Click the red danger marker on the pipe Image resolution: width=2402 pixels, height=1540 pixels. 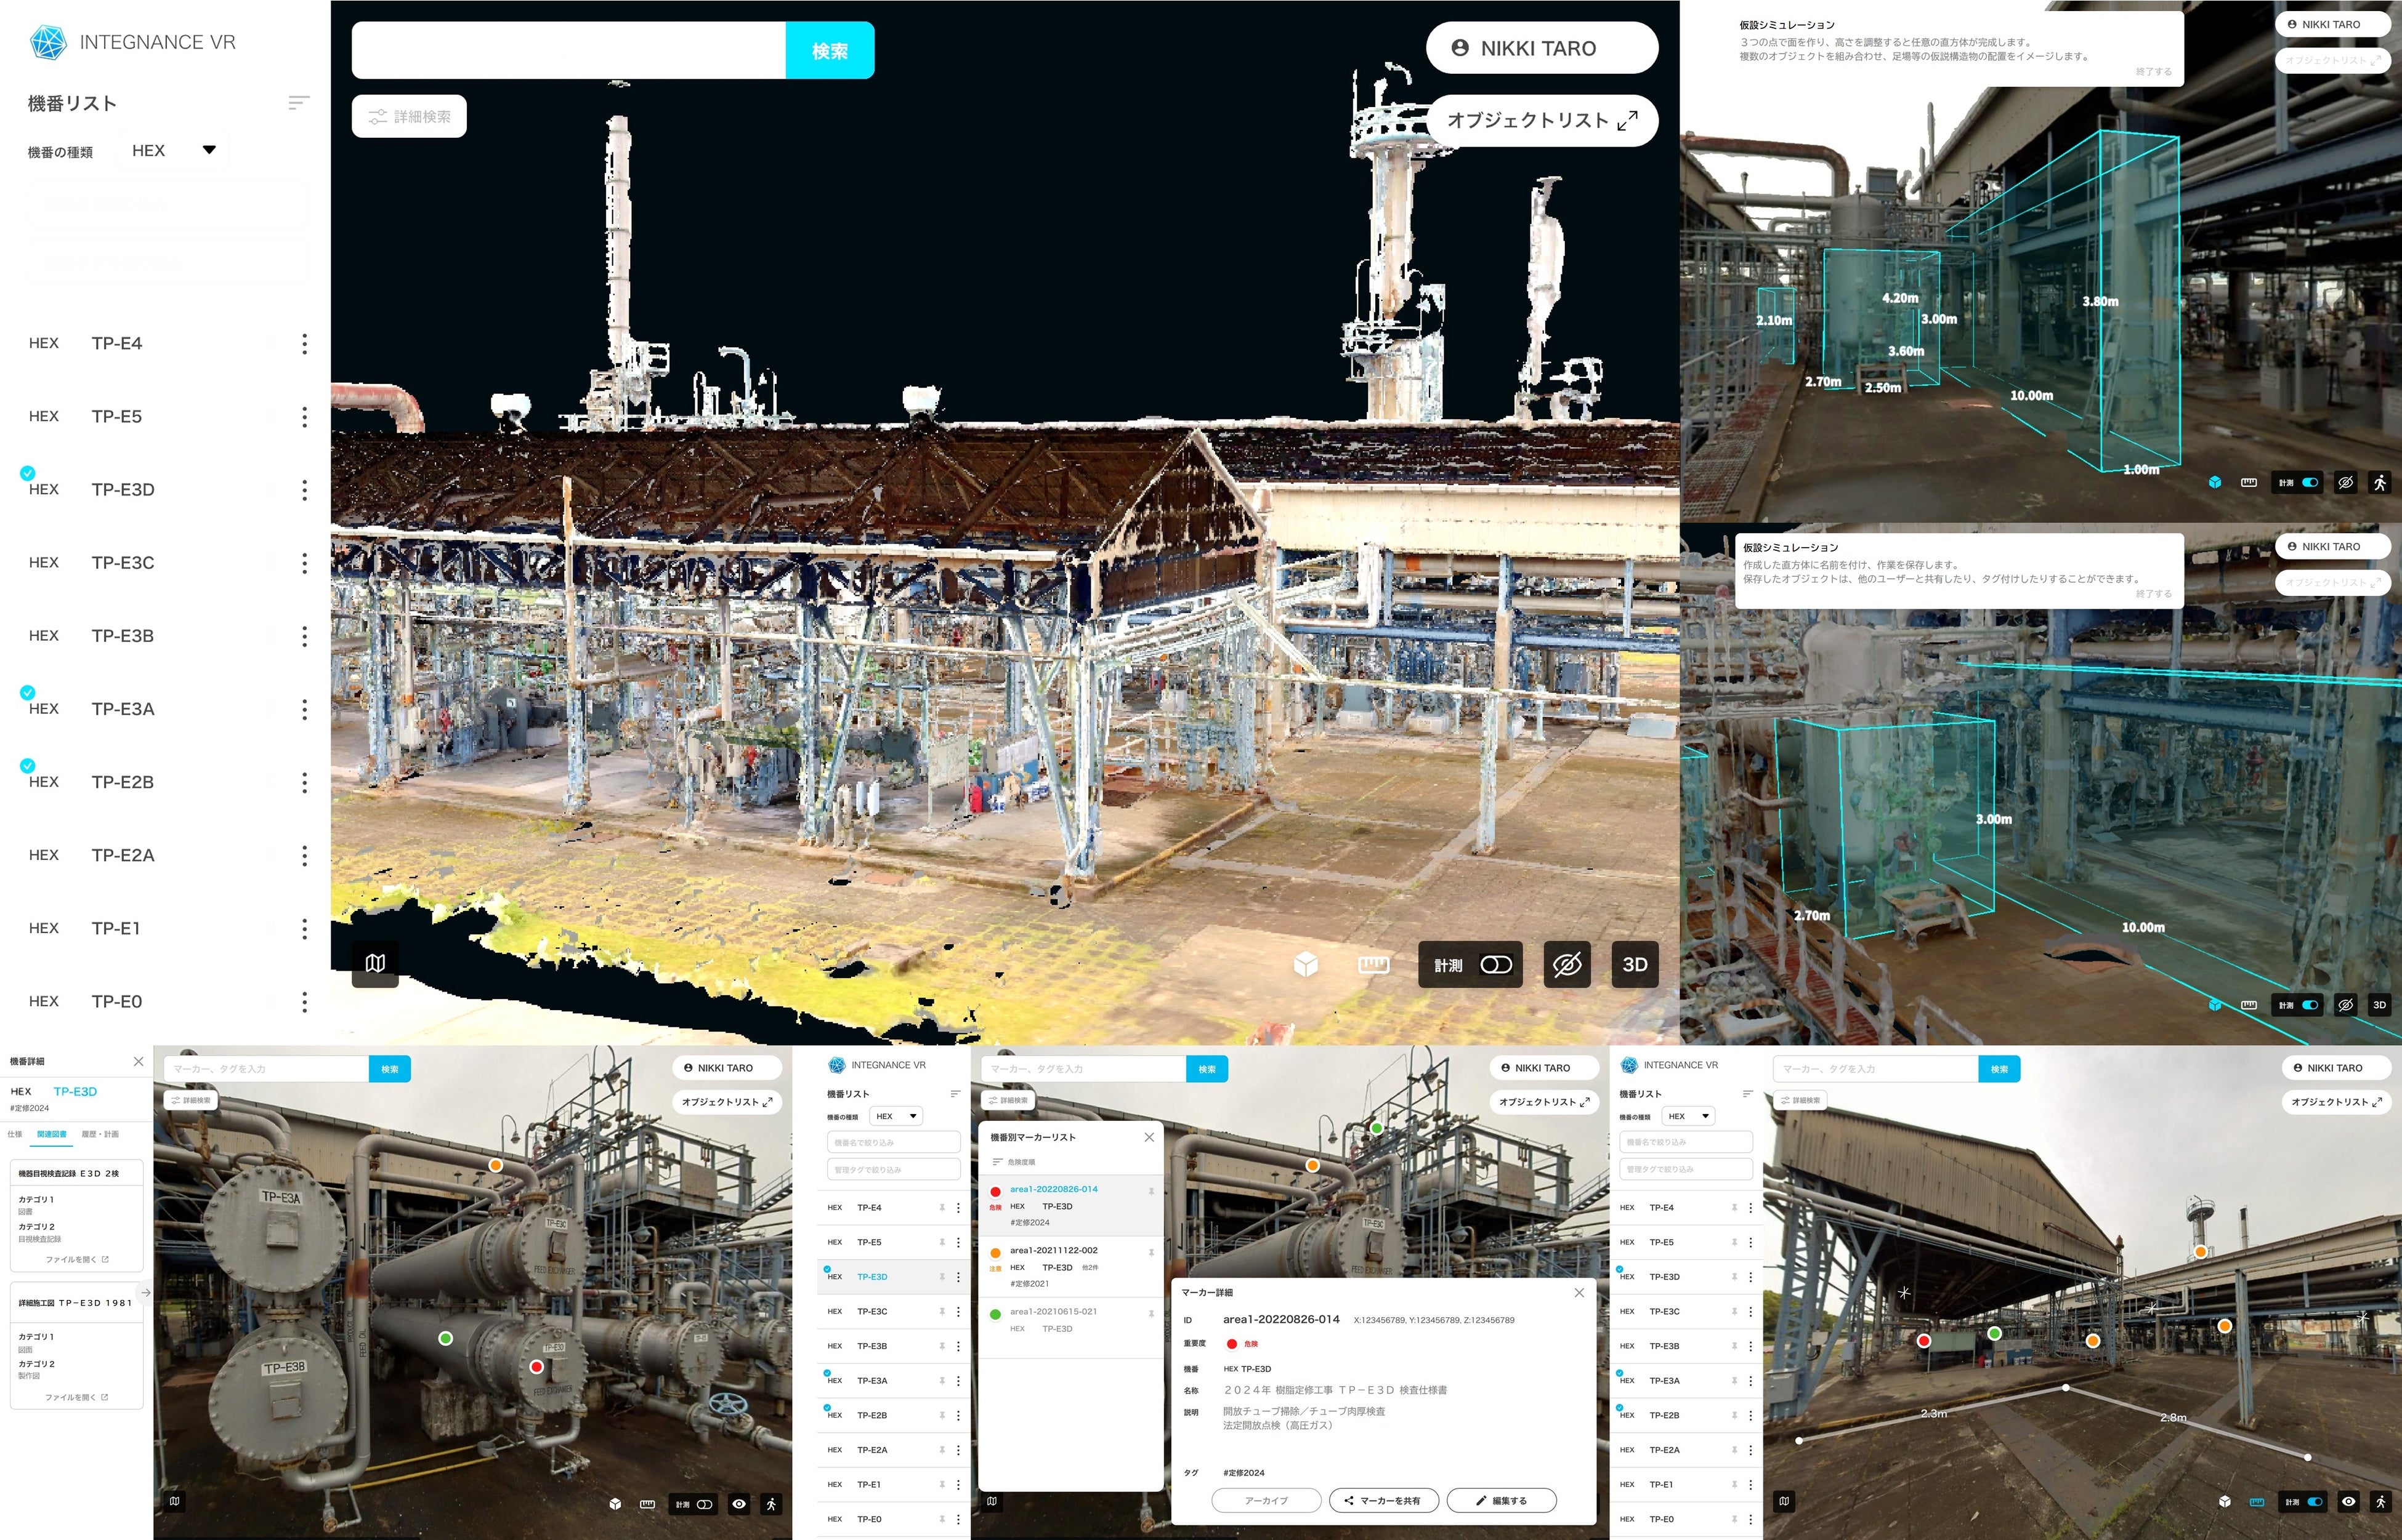(x=536, y=1366)
